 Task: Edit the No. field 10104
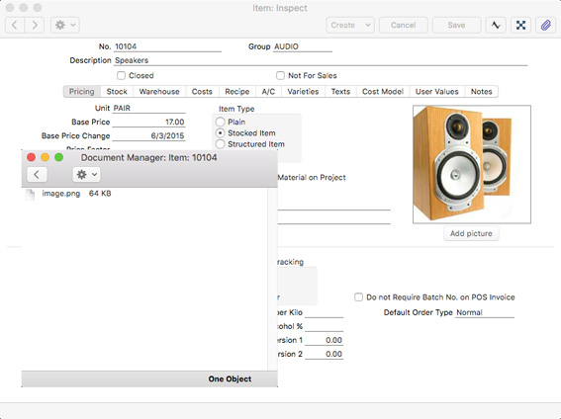coord(167,46)
